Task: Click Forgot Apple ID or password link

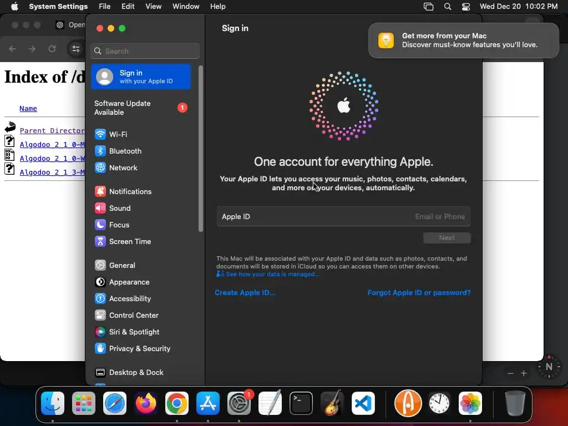Action: 419,293
